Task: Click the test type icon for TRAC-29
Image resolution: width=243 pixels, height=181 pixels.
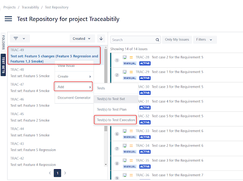Action: click(125, 72)
